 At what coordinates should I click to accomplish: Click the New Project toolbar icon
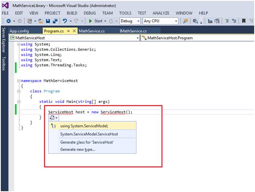coord(30,21)
